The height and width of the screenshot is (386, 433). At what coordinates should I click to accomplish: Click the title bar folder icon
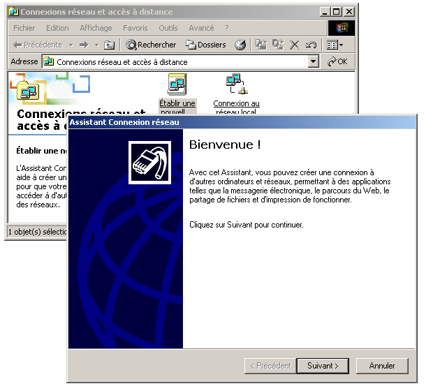point(13,12)
